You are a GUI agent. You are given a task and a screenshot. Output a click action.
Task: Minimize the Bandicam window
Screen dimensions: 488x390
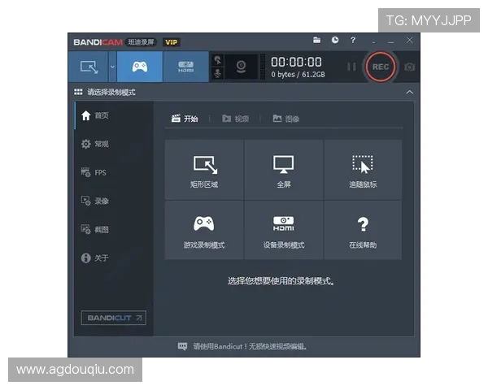click(391, 41)
